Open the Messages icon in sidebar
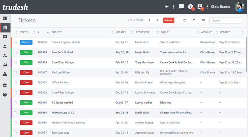248x137 pixels. pos(5,37)
